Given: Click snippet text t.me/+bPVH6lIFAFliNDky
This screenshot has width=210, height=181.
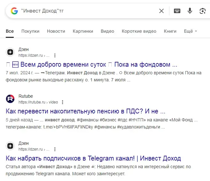Looking at the screenshot, I should 68,127.
